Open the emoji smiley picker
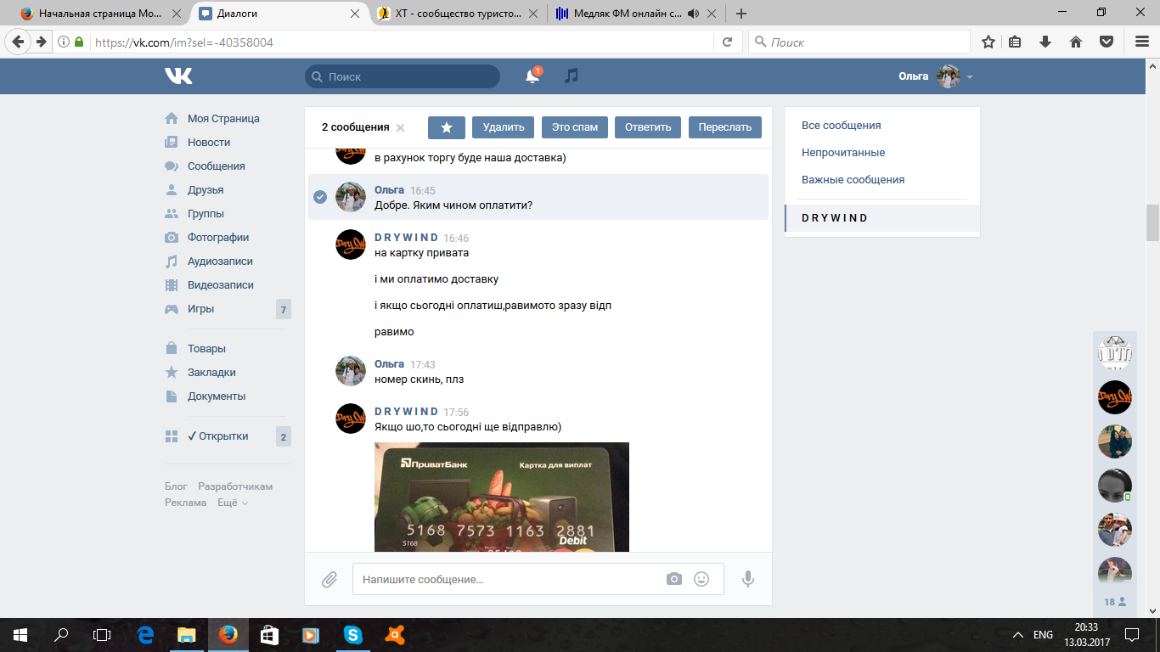The height and width of the screenshot is (652, 1160). pyautogui.click(x=701, y=579)
